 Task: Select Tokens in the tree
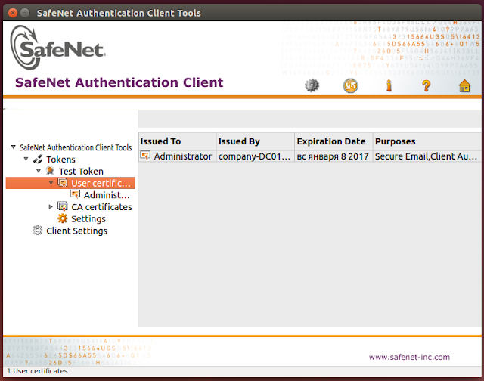[x=60, y=160]
